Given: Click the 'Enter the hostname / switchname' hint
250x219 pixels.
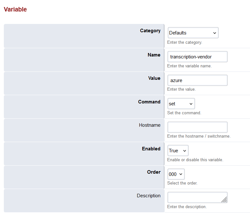Looking at the screenshot, I should pyautogui.click(x=199, y=136).
